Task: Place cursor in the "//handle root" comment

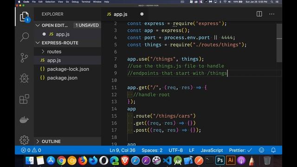Action: [151, 95]
